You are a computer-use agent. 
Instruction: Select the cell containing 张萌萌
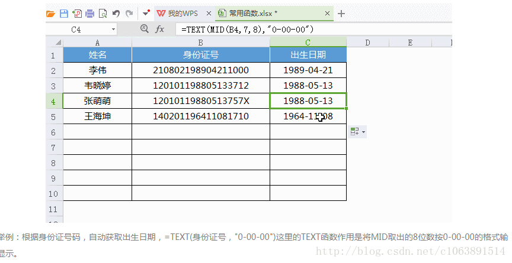97,101
